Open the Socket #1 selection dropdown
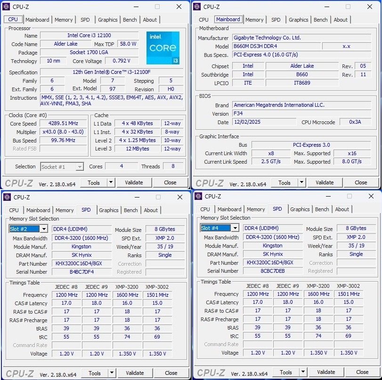This screenshot has height=380, width=382. click(x=80, y=167)
